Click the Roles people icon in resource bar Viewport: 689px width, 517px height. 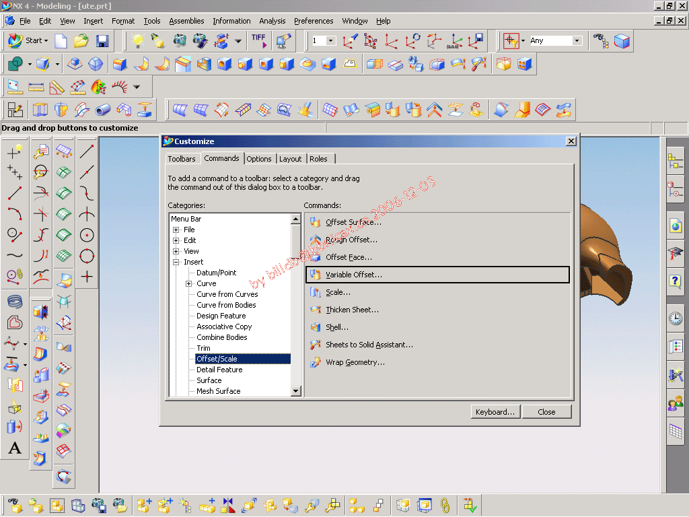point(676,403)
